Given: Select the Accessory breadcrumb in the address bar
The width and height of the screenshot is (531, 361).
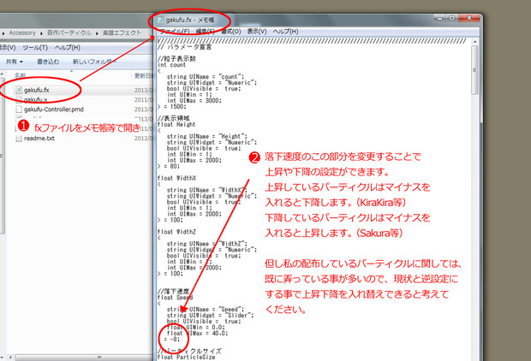Looking at the screenshot, I should click(22, 33).
